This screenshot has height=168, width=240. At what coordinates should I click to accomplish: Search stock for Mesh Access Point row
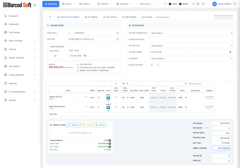coord(86,107)
